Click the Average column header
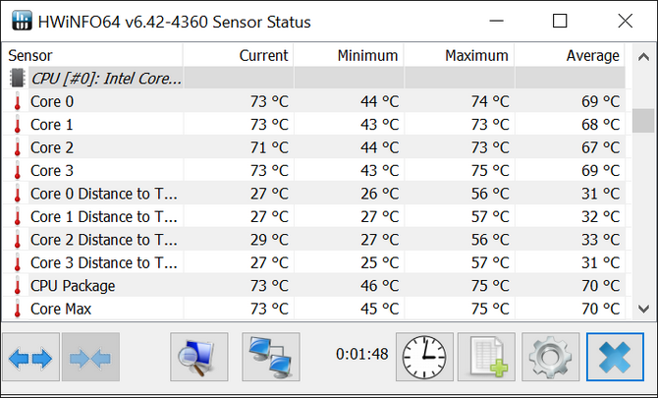Image resolution: width=658 pixels, height=398 pixels. click(570, 55)
